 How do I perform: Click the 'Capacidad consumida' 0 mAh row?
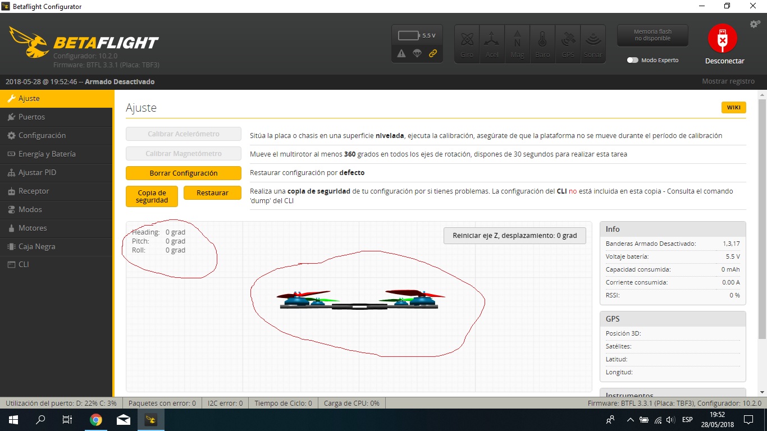673,269
